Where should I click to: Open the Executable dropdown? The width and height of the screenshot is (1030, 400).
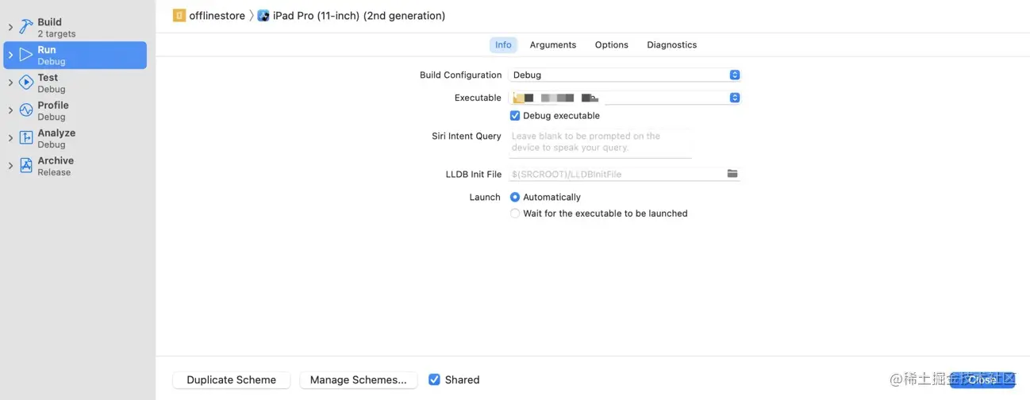(624, 98)
